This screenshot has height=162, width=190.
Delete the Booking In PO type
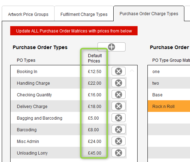[x=118, y=71]
